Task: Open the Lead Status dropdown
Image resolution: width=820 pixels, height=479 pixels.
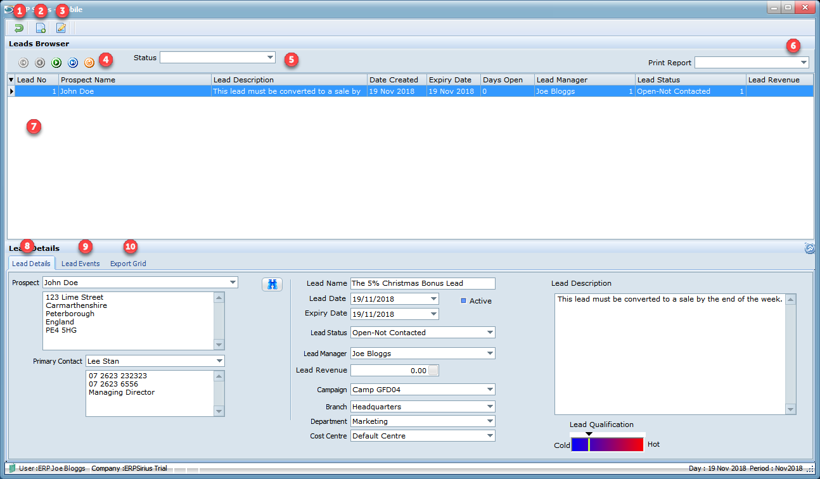Action: (490, 333)
